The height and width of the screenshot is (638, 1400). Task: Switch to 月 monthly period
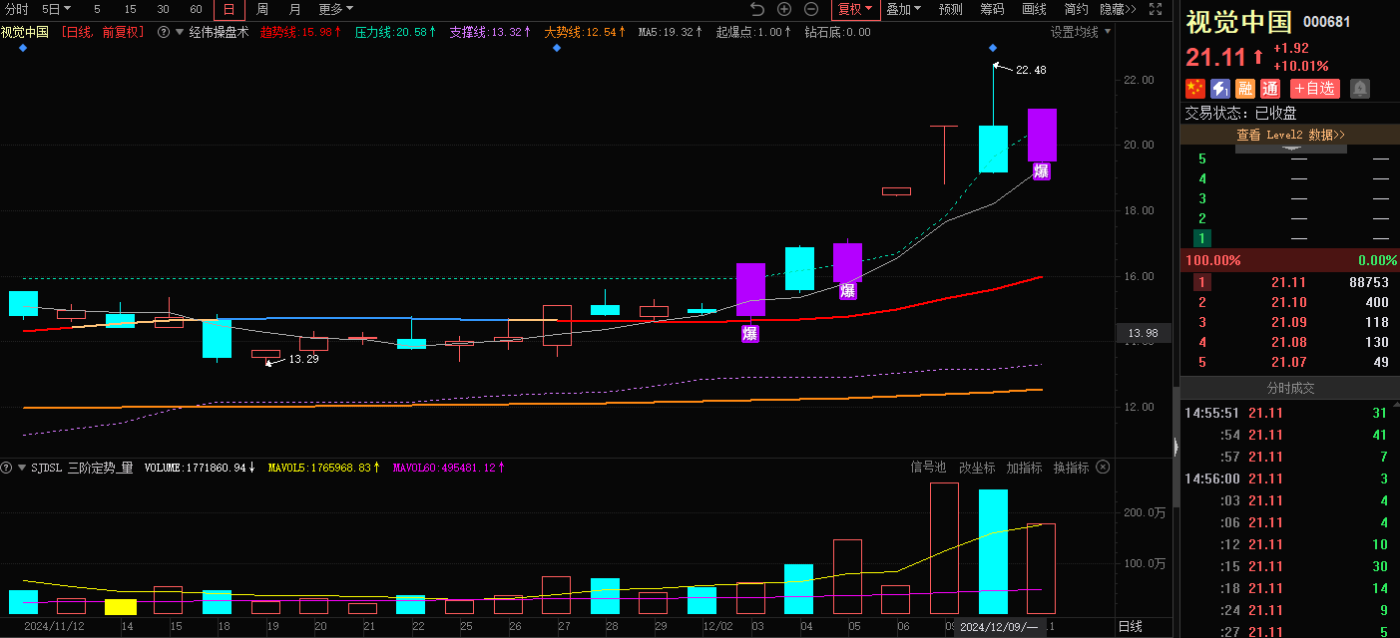294,9
